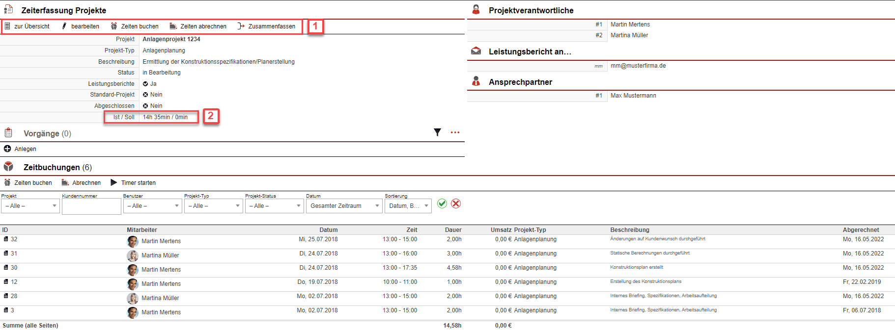Click into the Kundennummer input field

coord(91,206)
